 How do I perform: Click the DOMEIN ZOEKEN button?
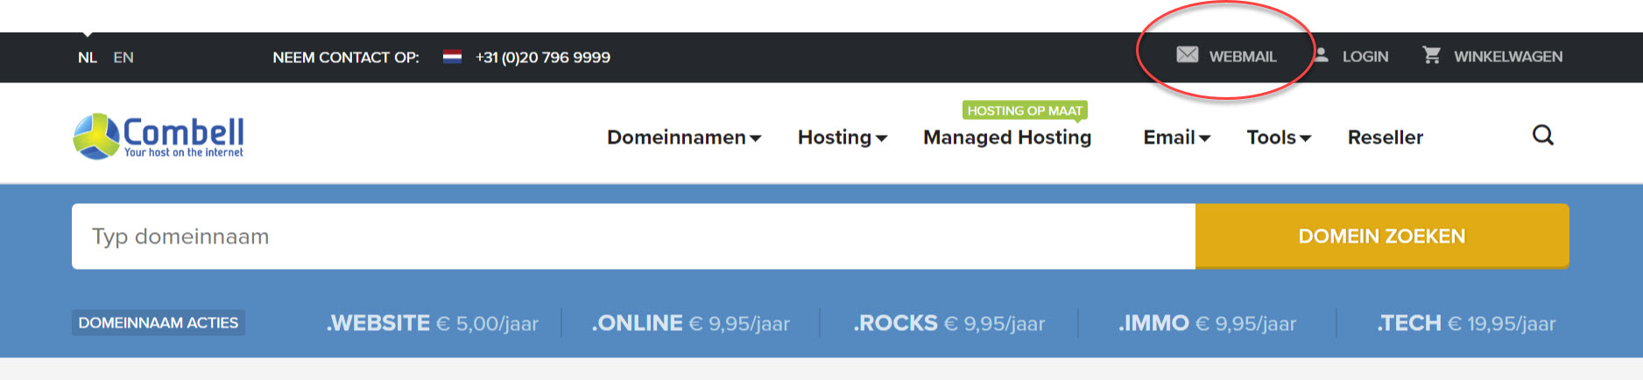pyautogui.click(x=1382, y=236)
